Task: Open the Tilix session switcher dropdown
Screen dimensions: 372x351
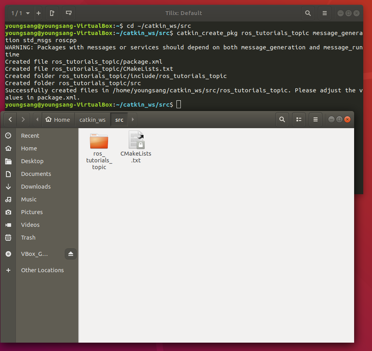Action: (21, 13)
